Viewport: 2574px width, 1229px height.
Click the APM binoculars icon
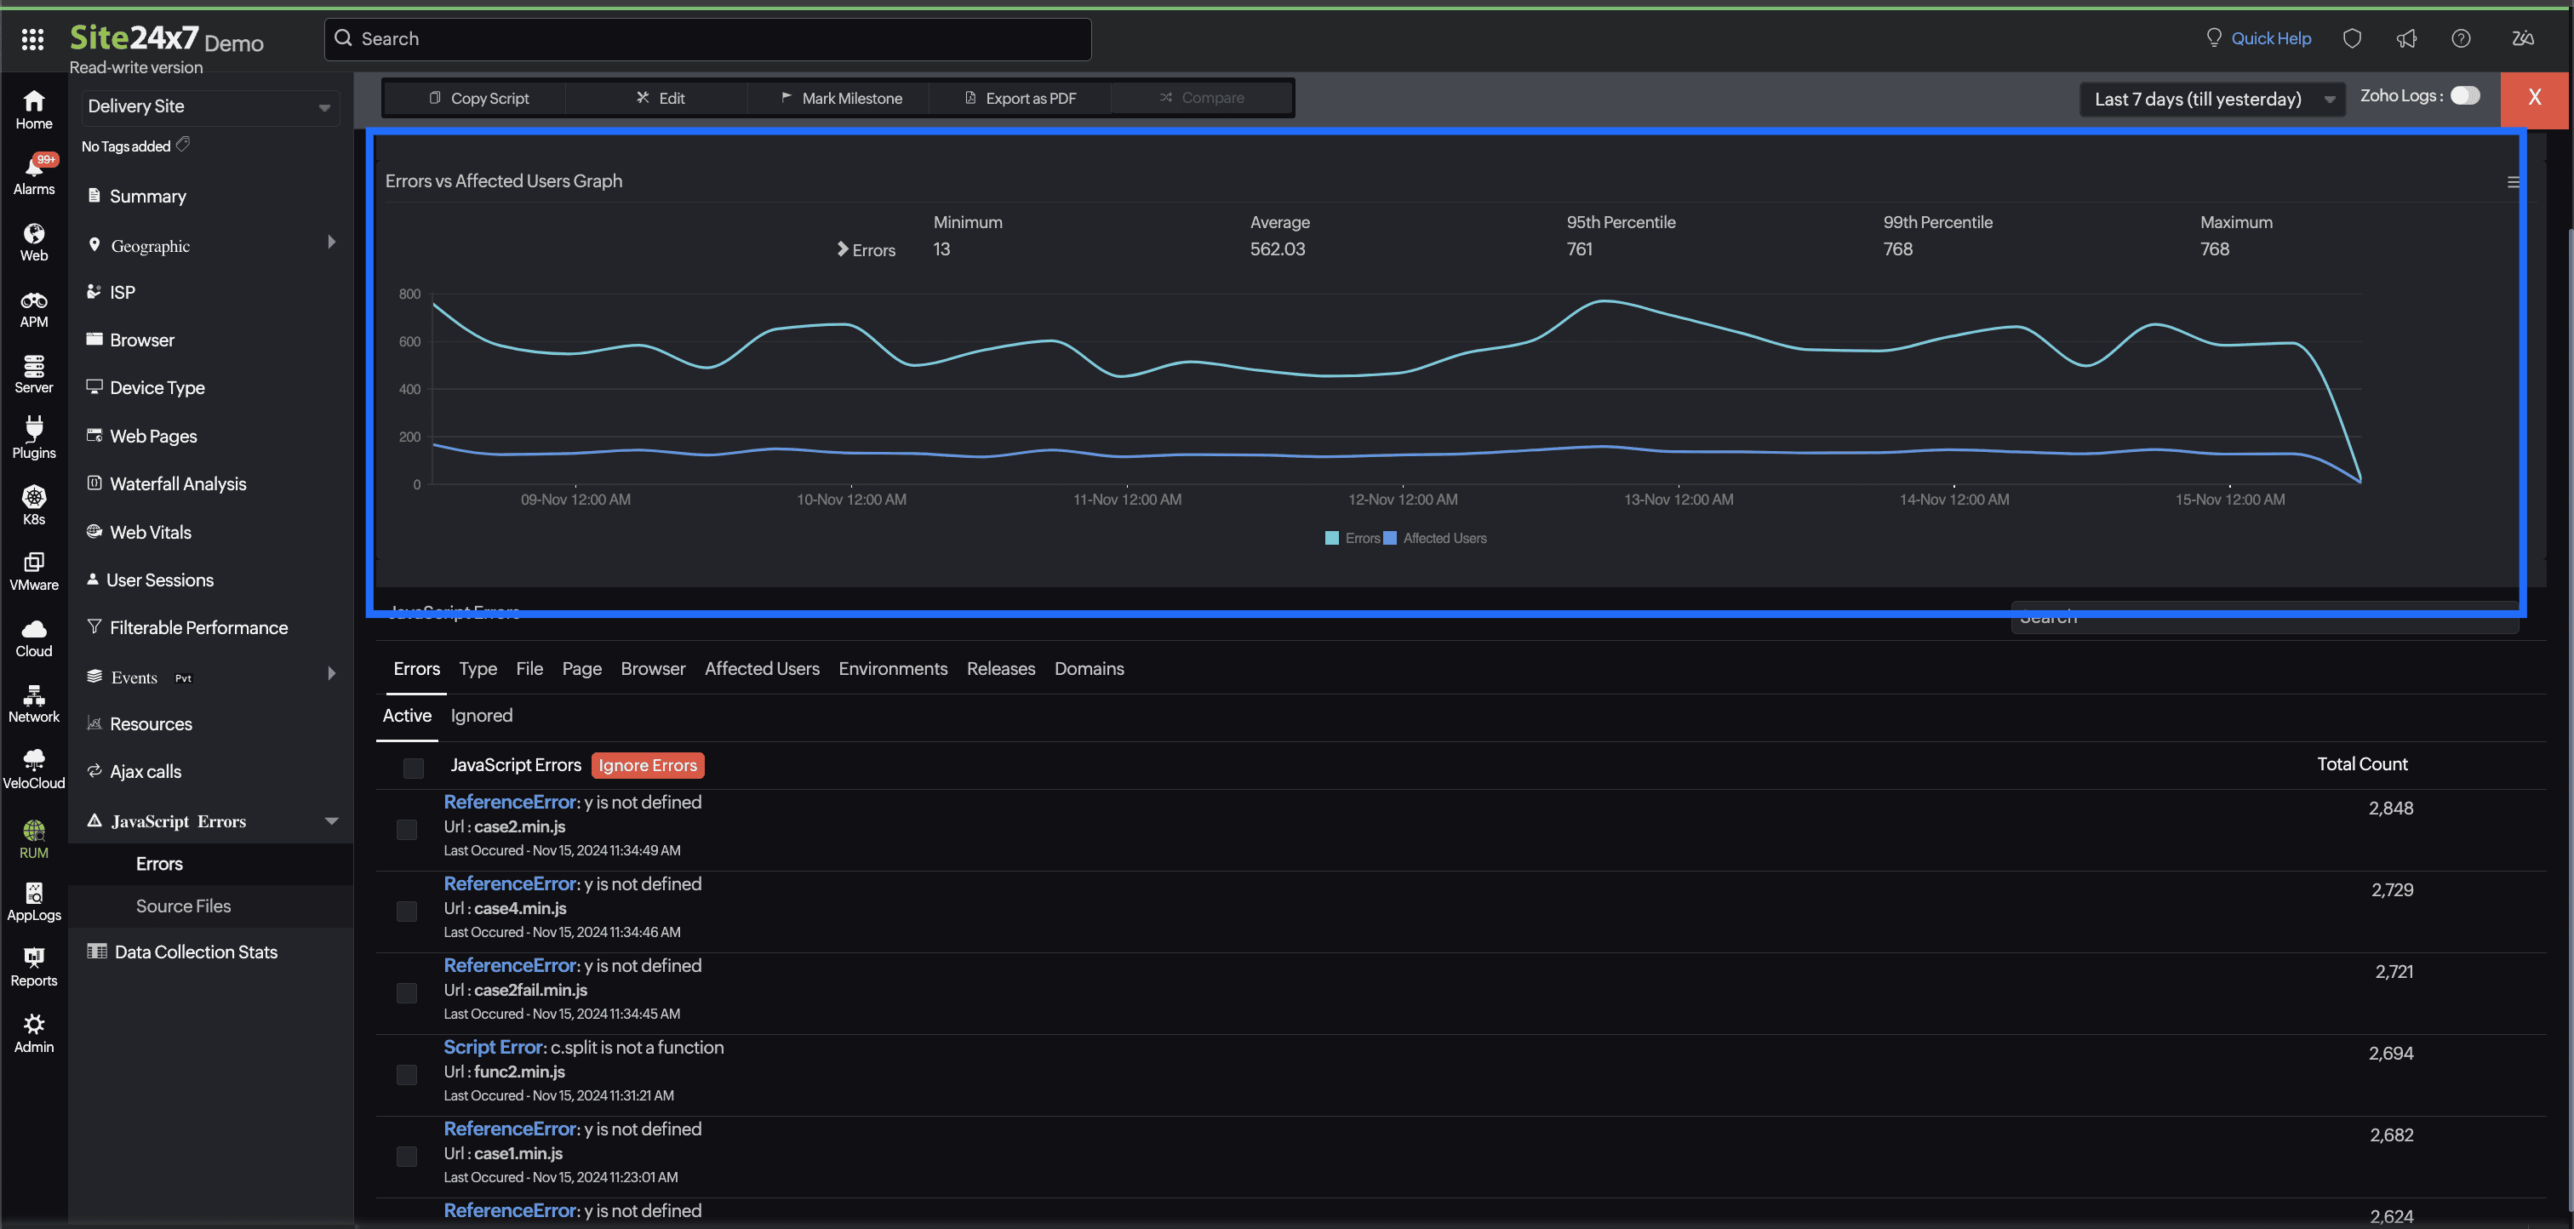coord(34,302)
